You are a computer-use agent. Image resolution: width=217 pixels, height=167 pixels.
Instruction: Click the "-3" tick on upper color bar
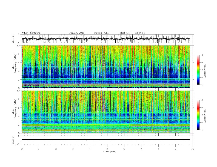coord(202,55)
